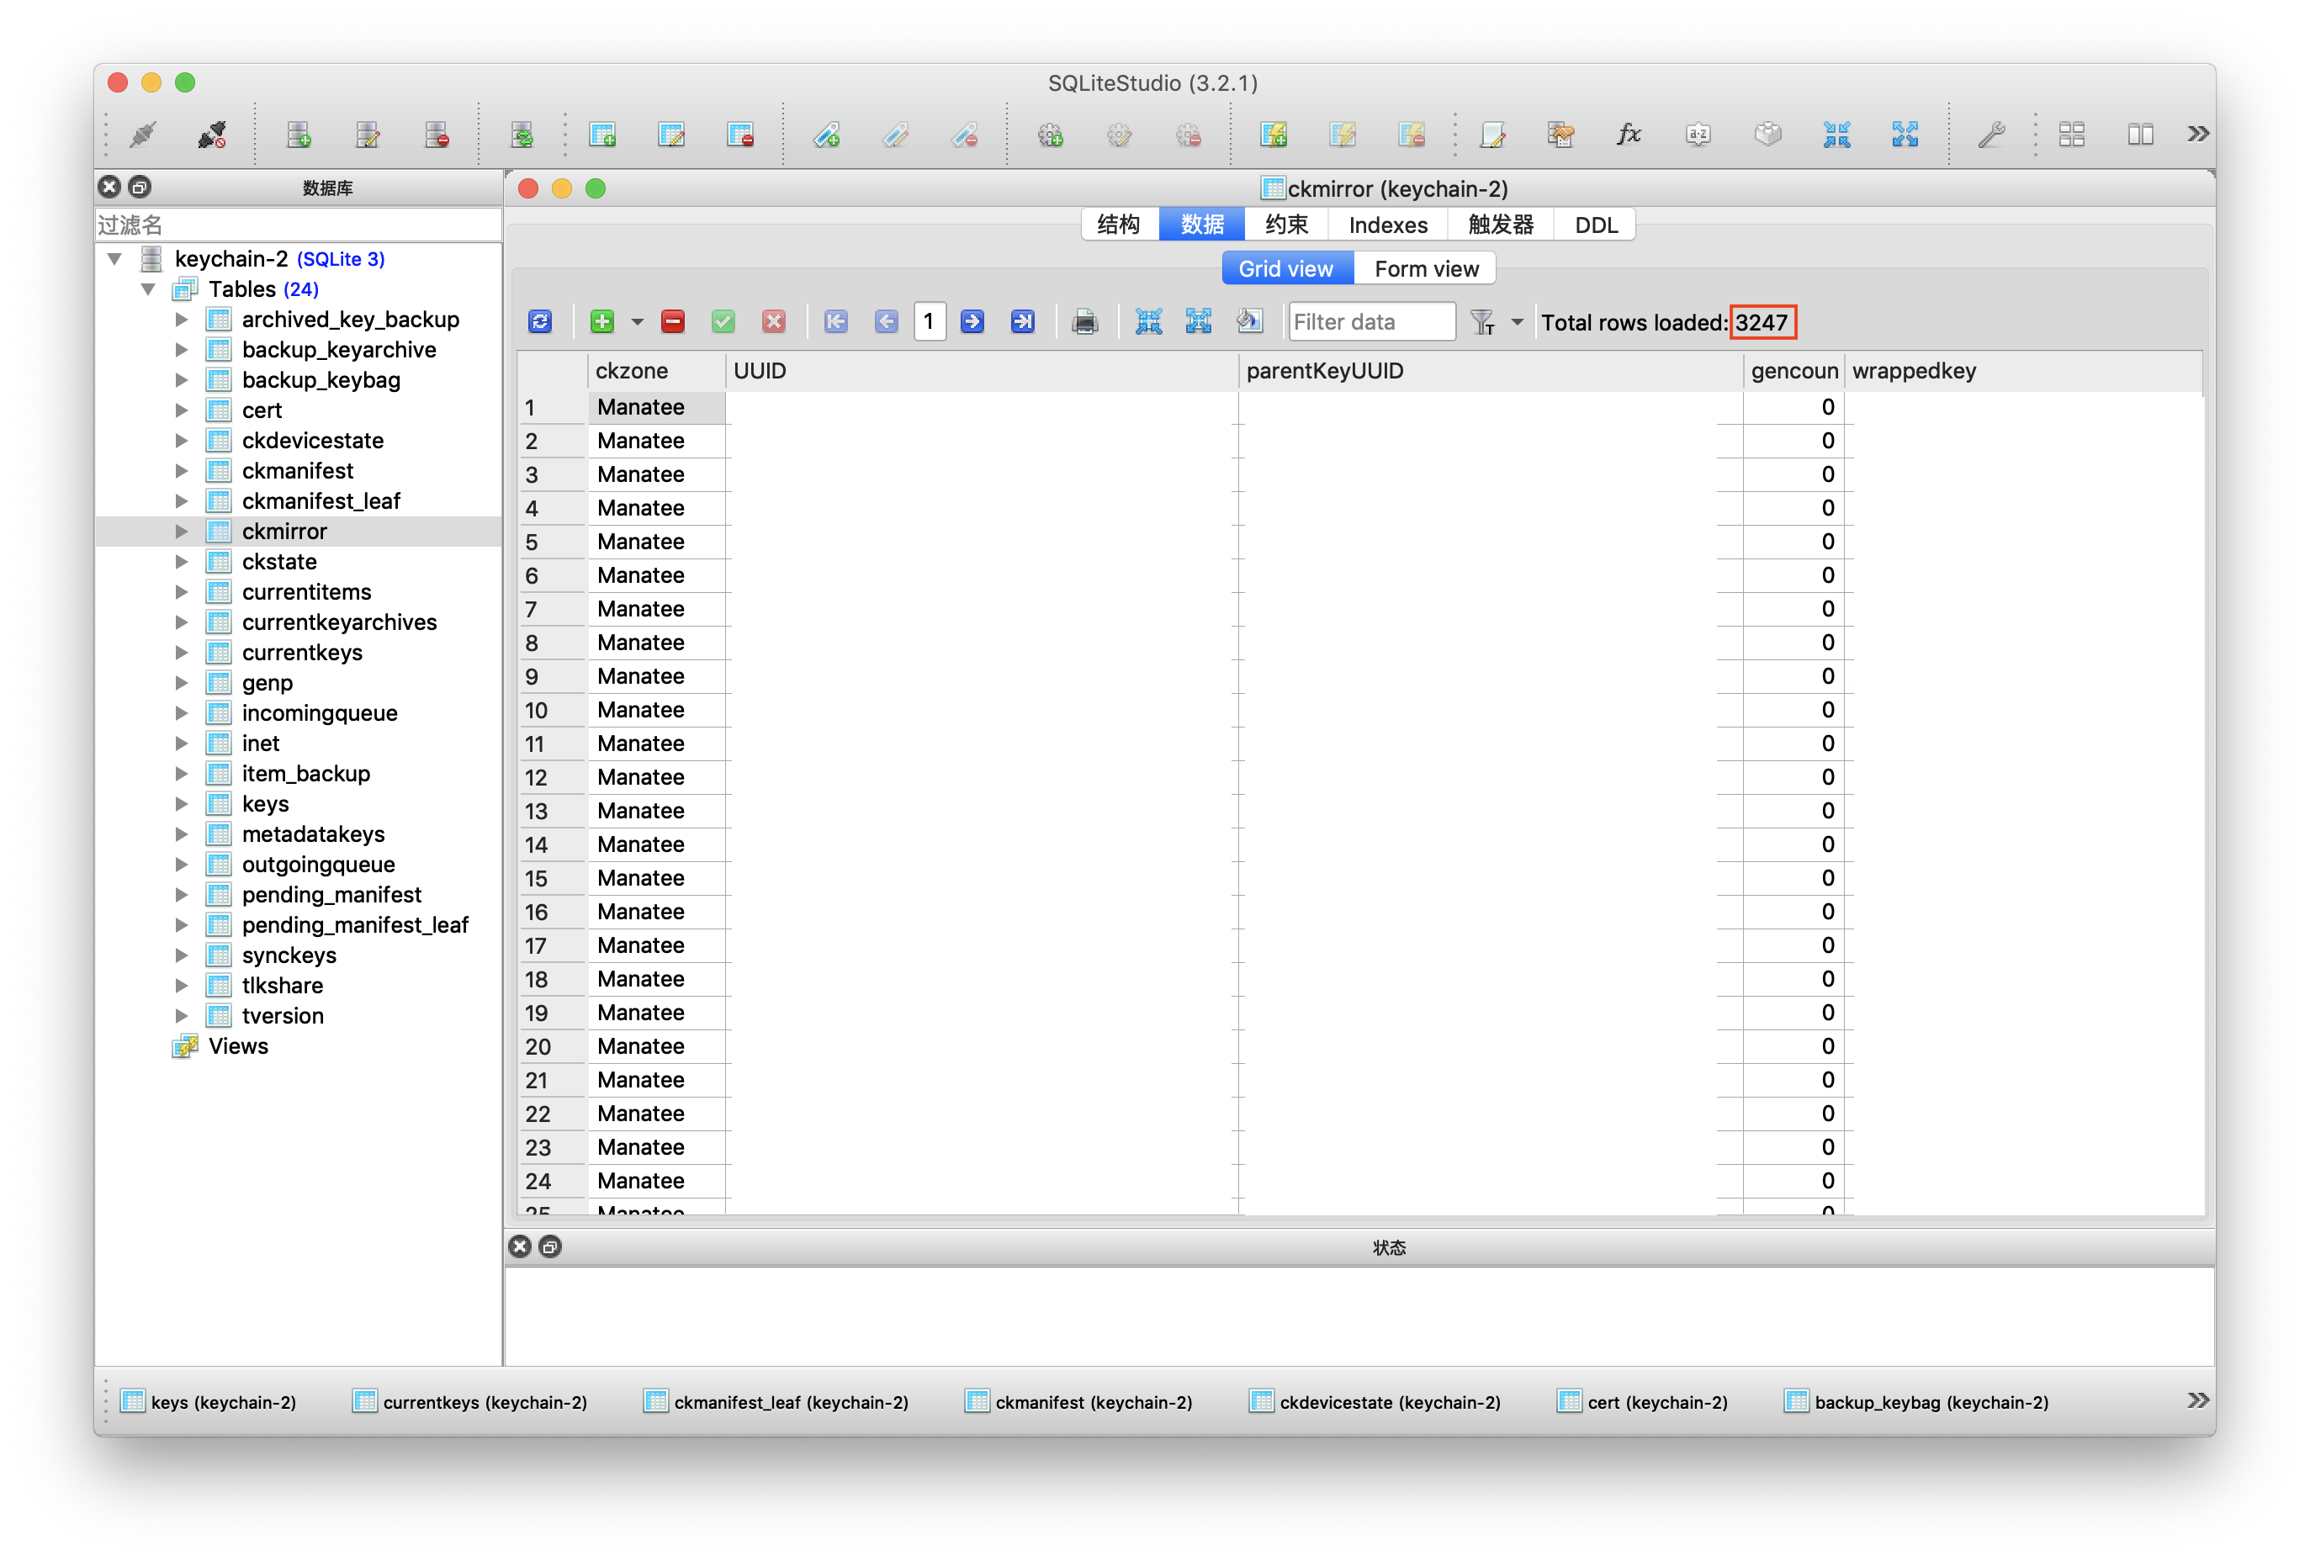The image size is (2310, 1561).
Task: Expand the ckmirror table node
Action: 182,532
